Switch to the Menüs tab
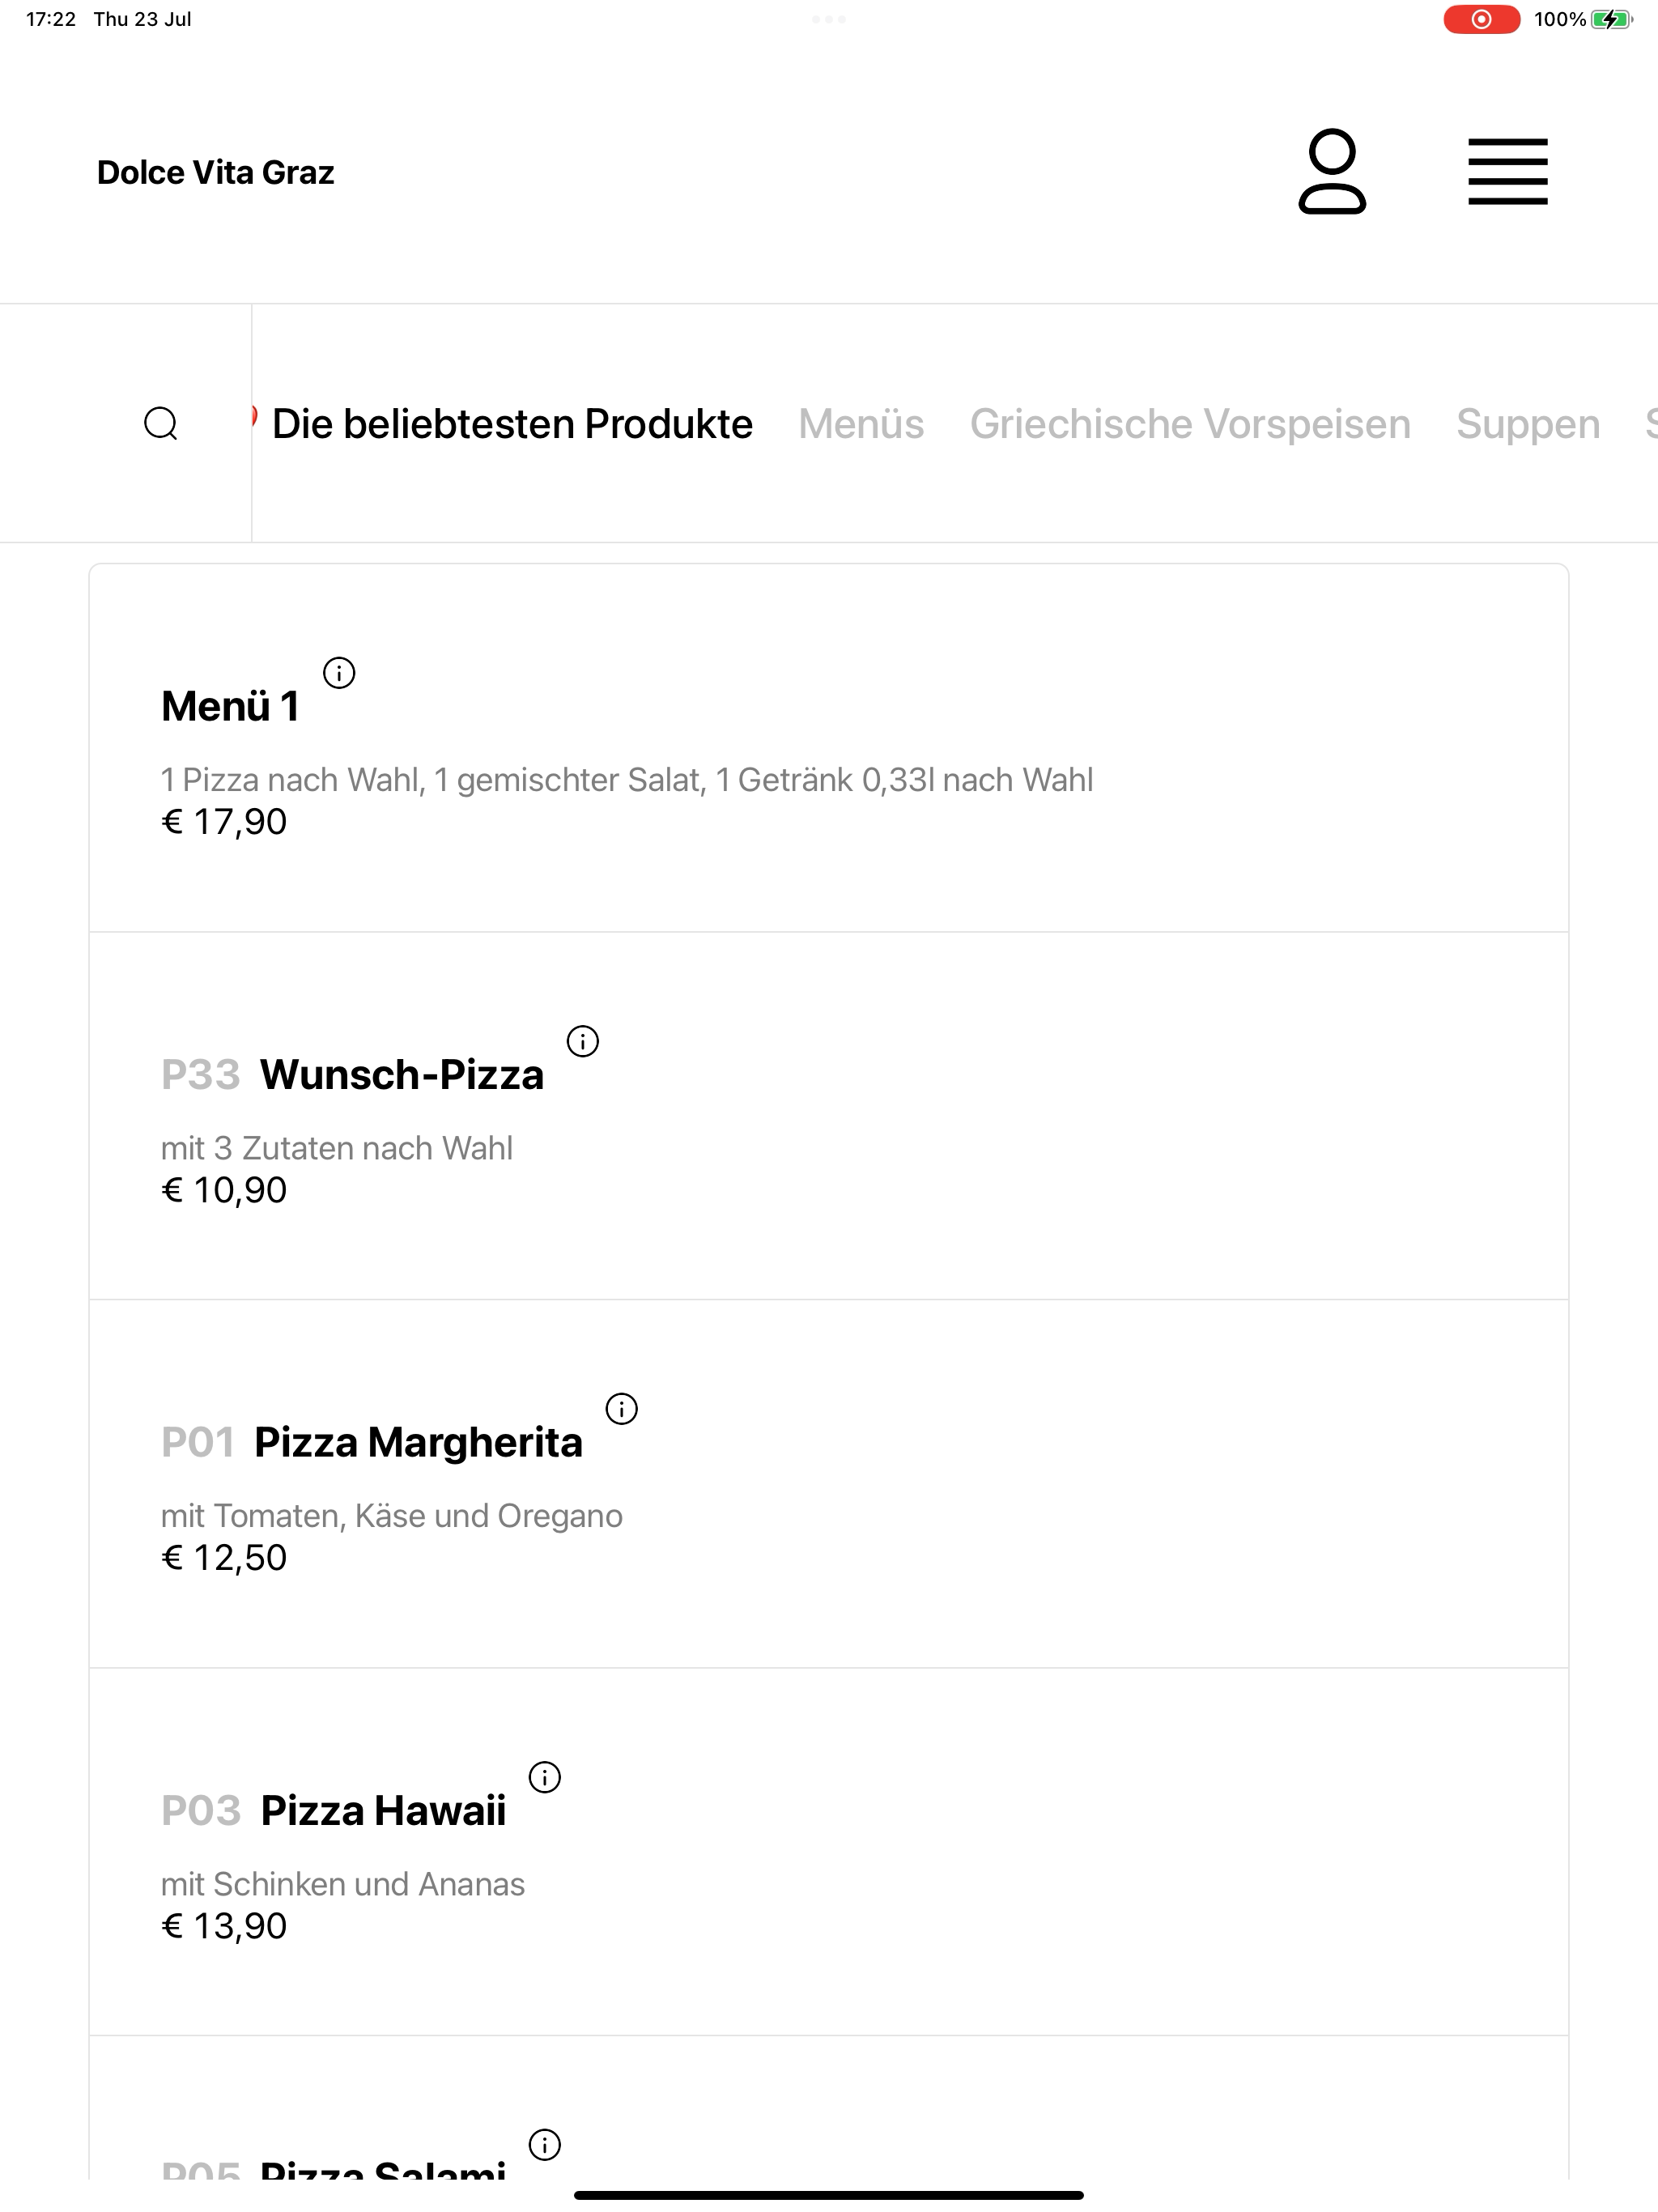This screenshot has width=1658, height=2212. click(861, 424)
